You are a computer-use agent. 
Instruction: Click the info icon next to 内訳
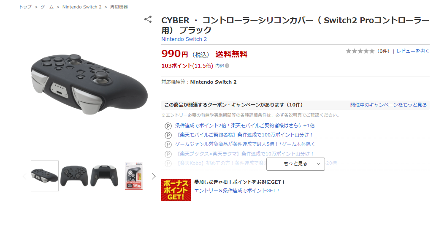click(227, 66)
